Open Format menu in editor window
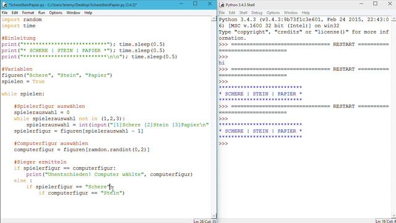The width and height of the screenshot is (396, 223). click(x=28, y=12)
